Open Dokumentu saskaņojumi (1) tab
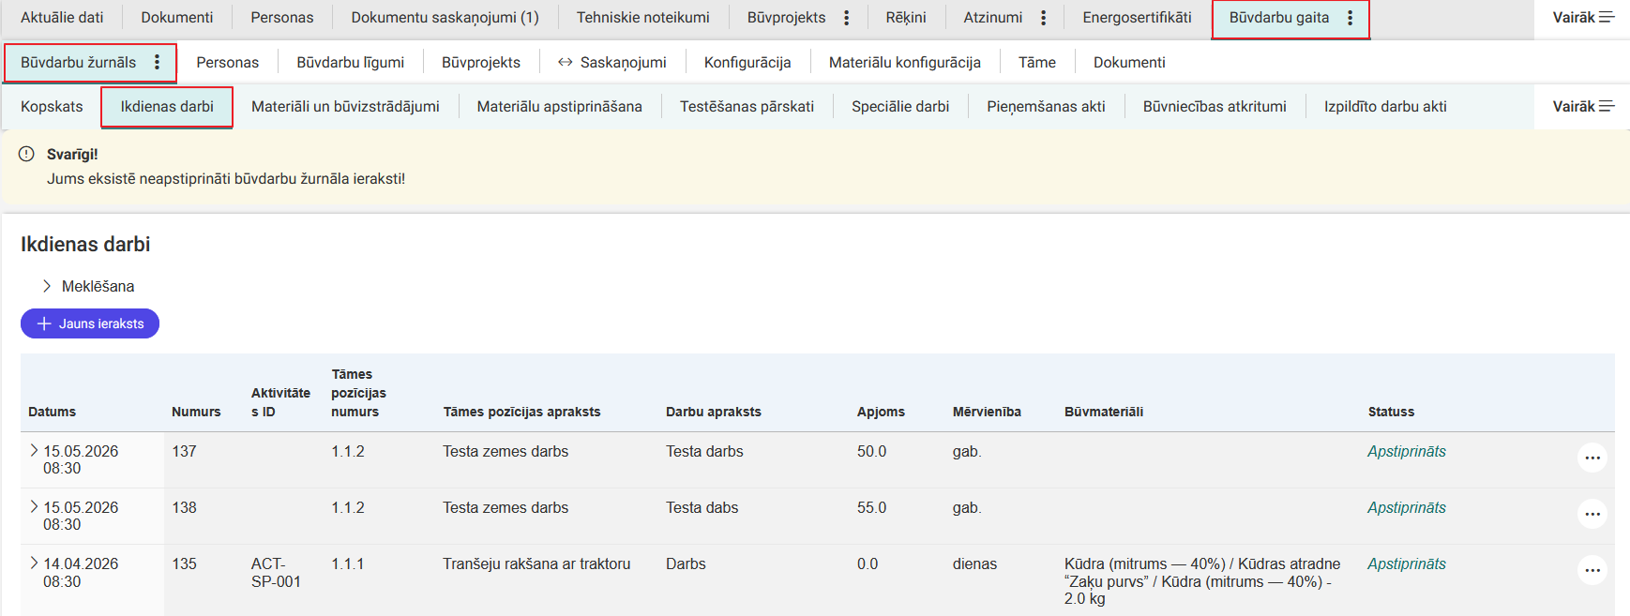Viewport: 1630px width, 616px height. [445, 17]
